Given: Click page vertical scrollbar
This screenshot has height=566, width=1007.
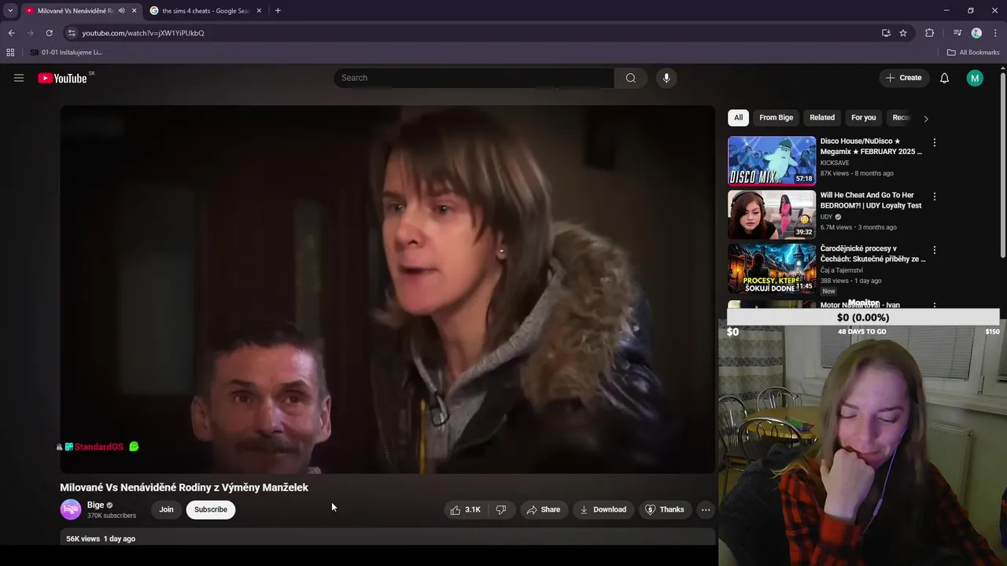Looking at the screenshot, I should point(1003,165).
